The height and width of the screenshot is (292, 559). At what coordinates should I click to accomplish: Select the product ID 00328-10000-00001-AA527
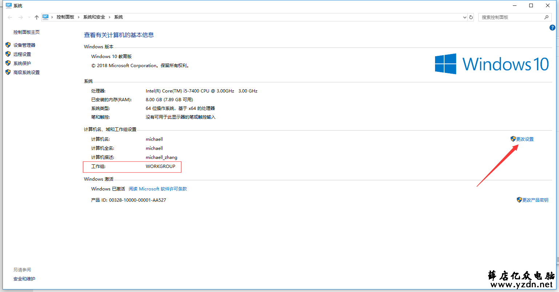point(137,200)
